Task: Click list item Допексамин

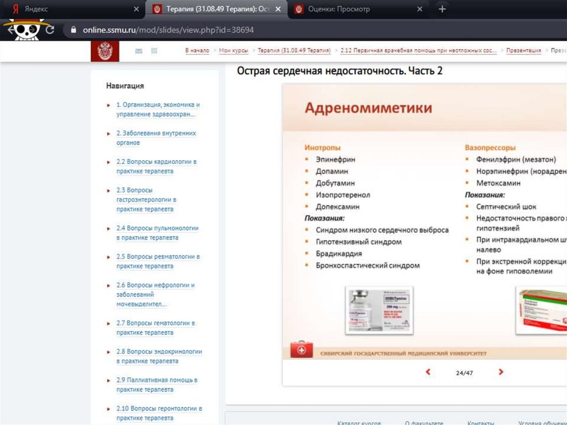Action: pos(337,207)
